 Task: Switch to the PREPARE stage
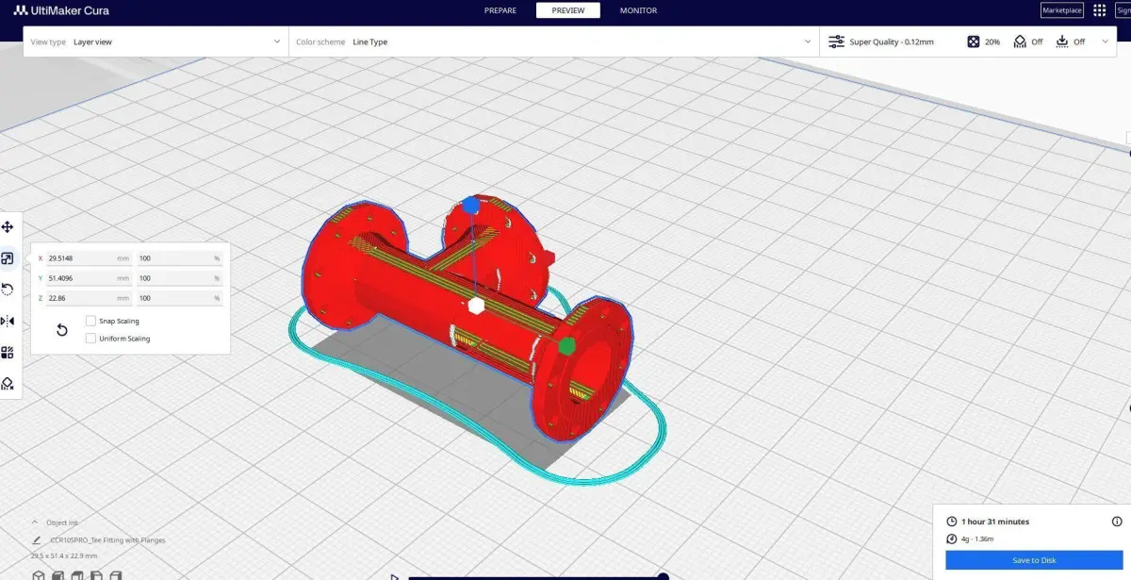point(500,10)
